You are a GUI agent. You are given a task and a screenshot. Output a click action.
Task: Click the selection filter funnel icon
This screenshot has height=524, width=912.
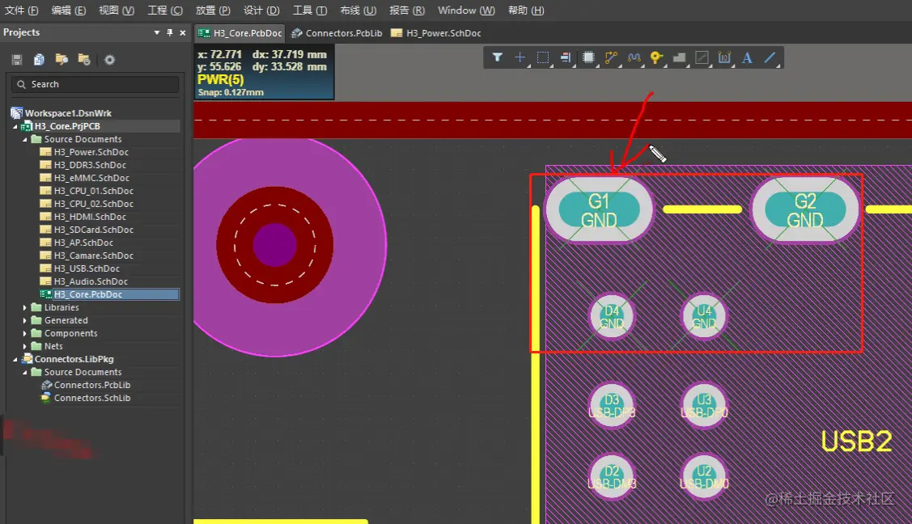click(498, 57)
